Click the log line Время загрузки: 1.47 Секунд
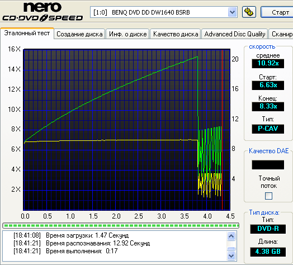The height and width of the screenshot is (265, 293). (71, 235)
